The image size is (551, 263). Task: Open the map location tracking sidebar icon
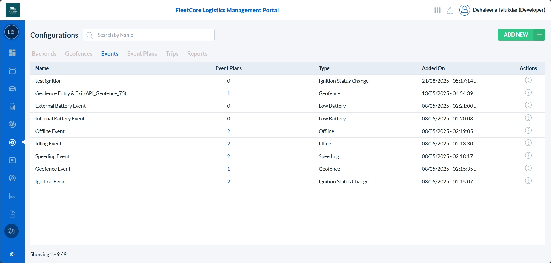[12, 231]
